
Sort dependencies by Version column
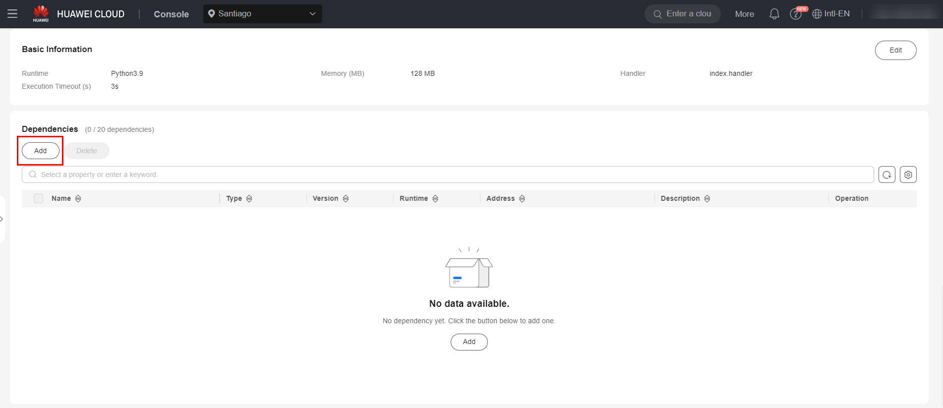[346, 198]
